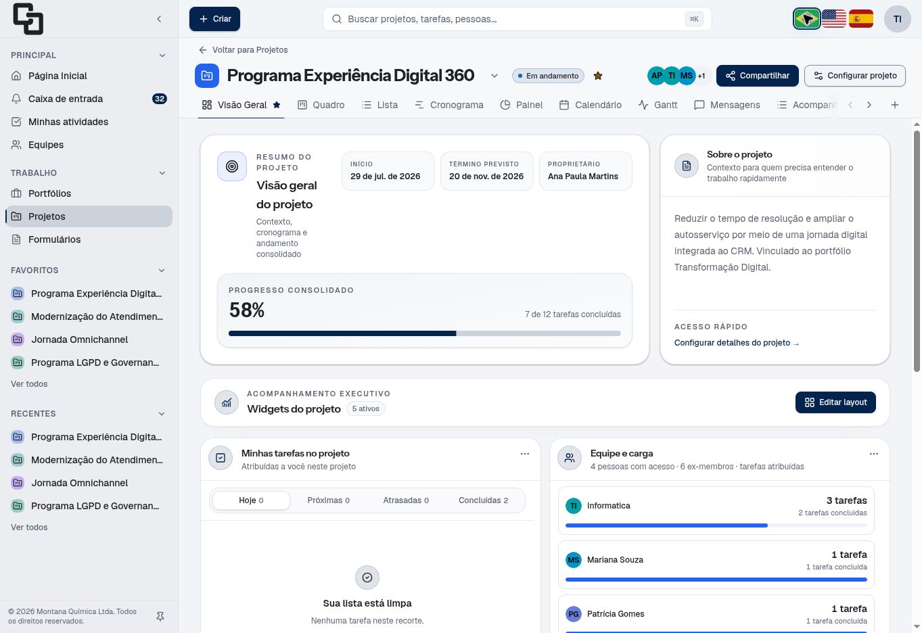
Task: Unpin the Visão Geral tab star
Action: point(277,105)
